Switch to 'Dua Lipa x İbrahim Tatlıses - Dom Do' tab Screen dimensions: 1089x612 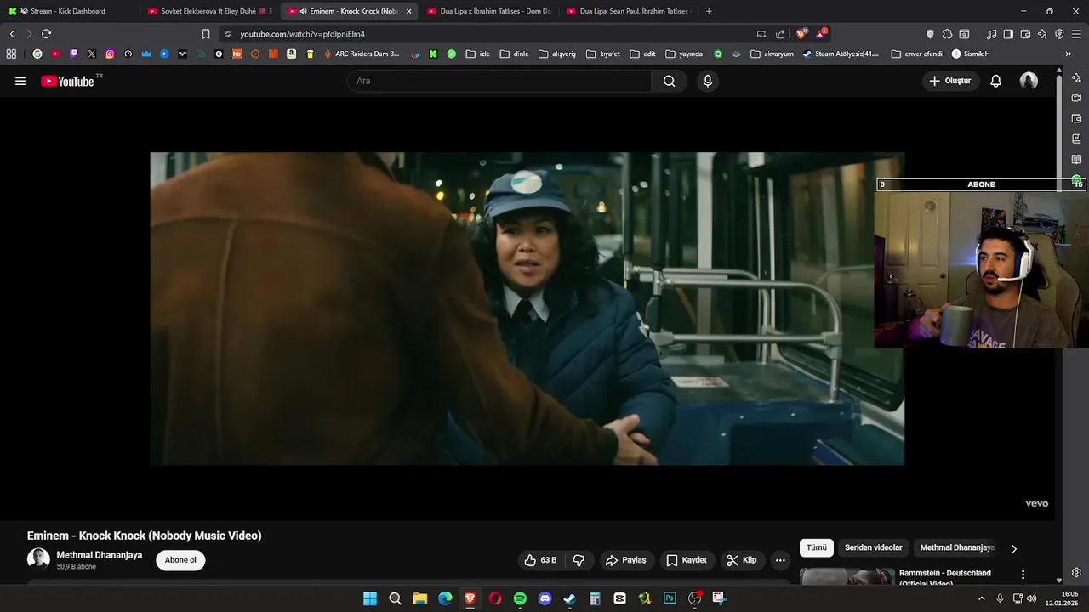click(x=489, y=11)
